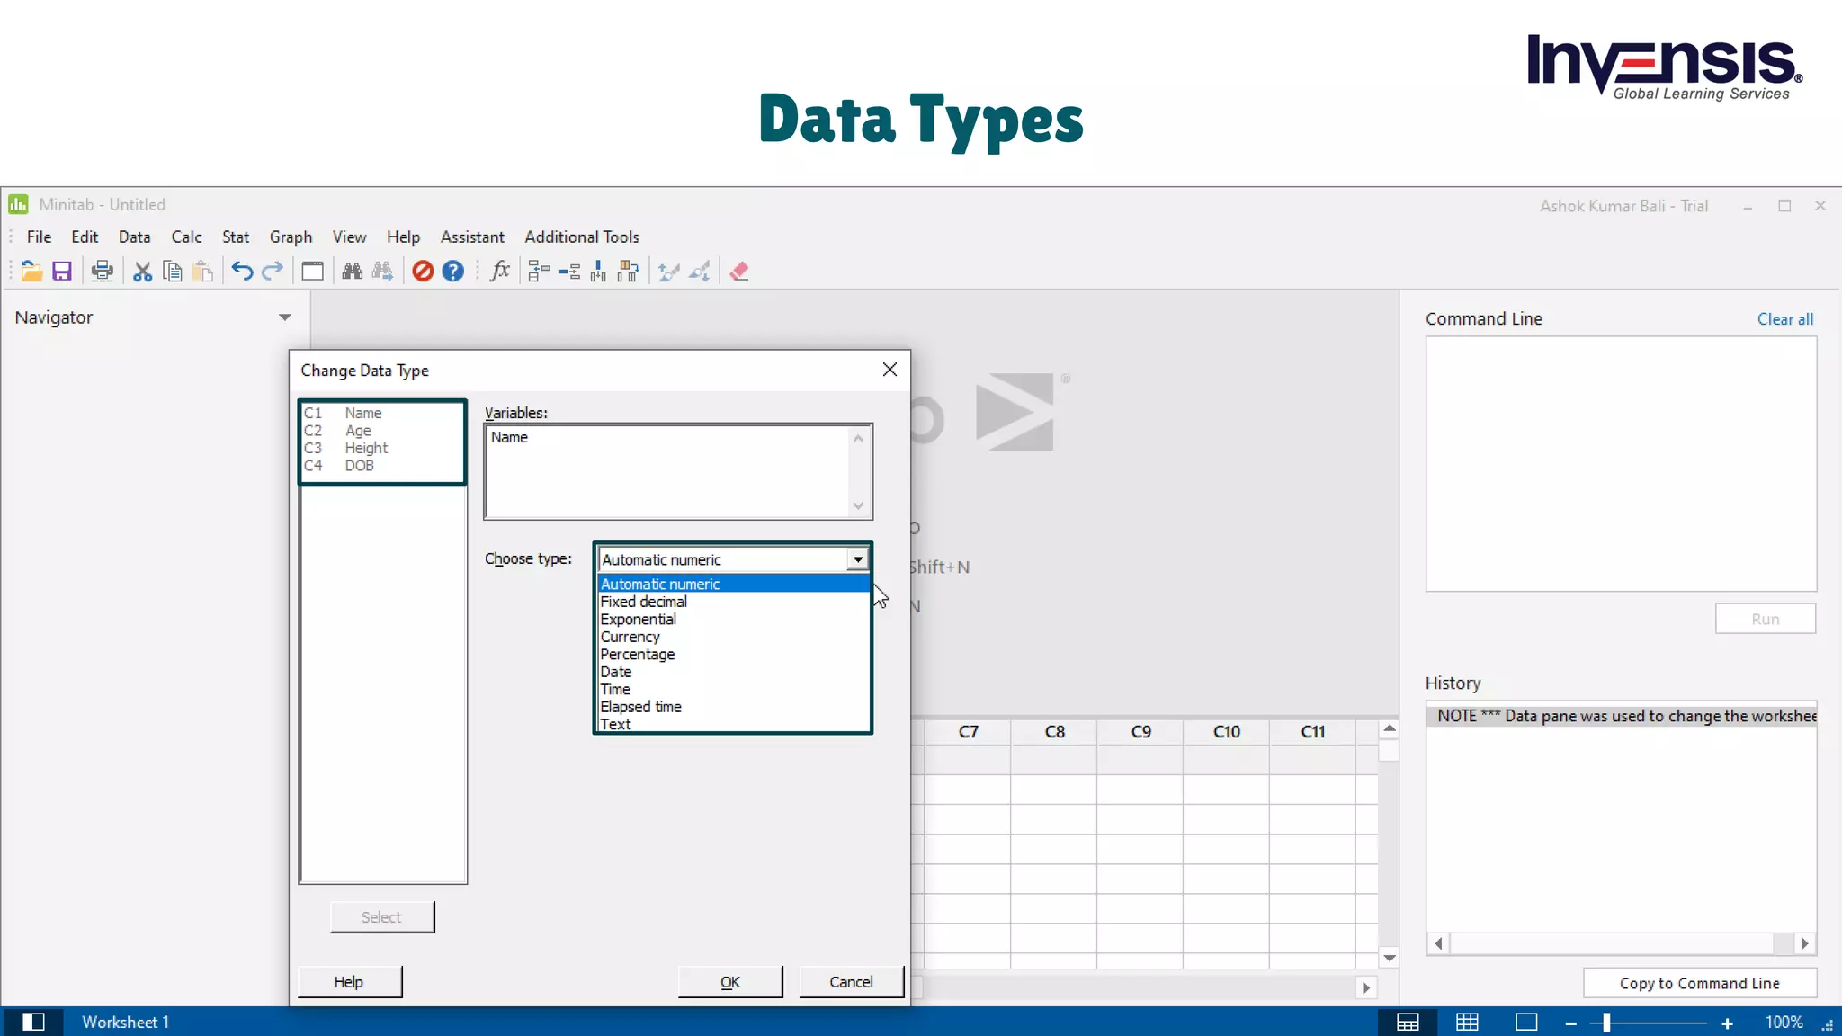
Task: Click the eraser Clear cells icon
Action: click(x=739, y=272)
